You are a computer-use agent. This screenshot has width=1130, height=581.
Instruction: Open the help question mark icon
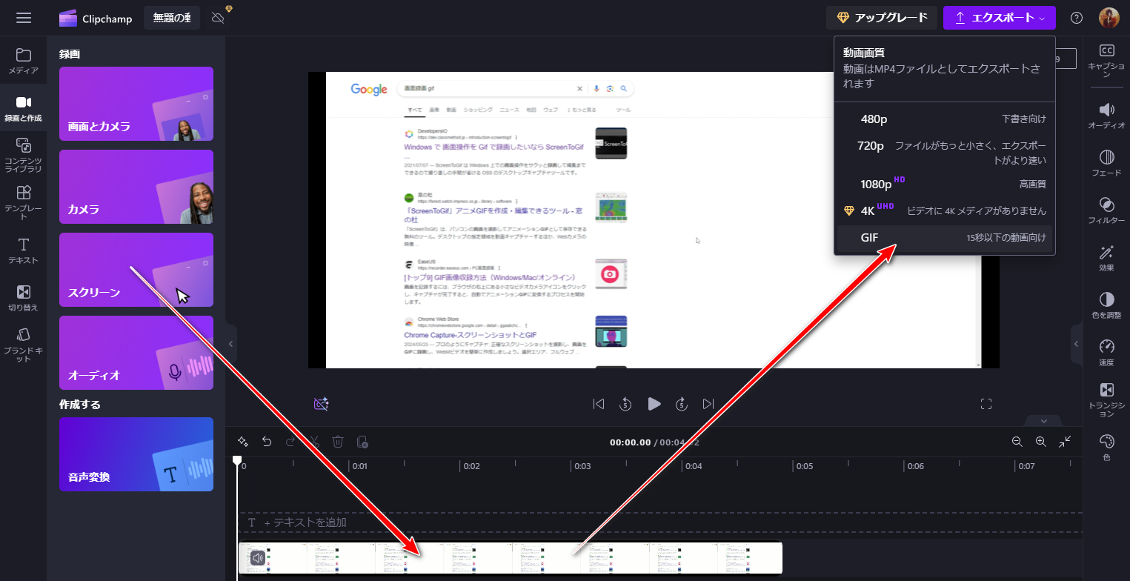click(x=1077, y=18)
